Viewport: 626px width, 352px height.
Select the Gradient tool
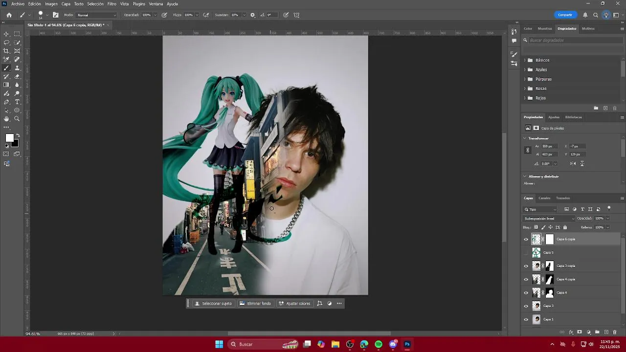(x=6, y=85)
